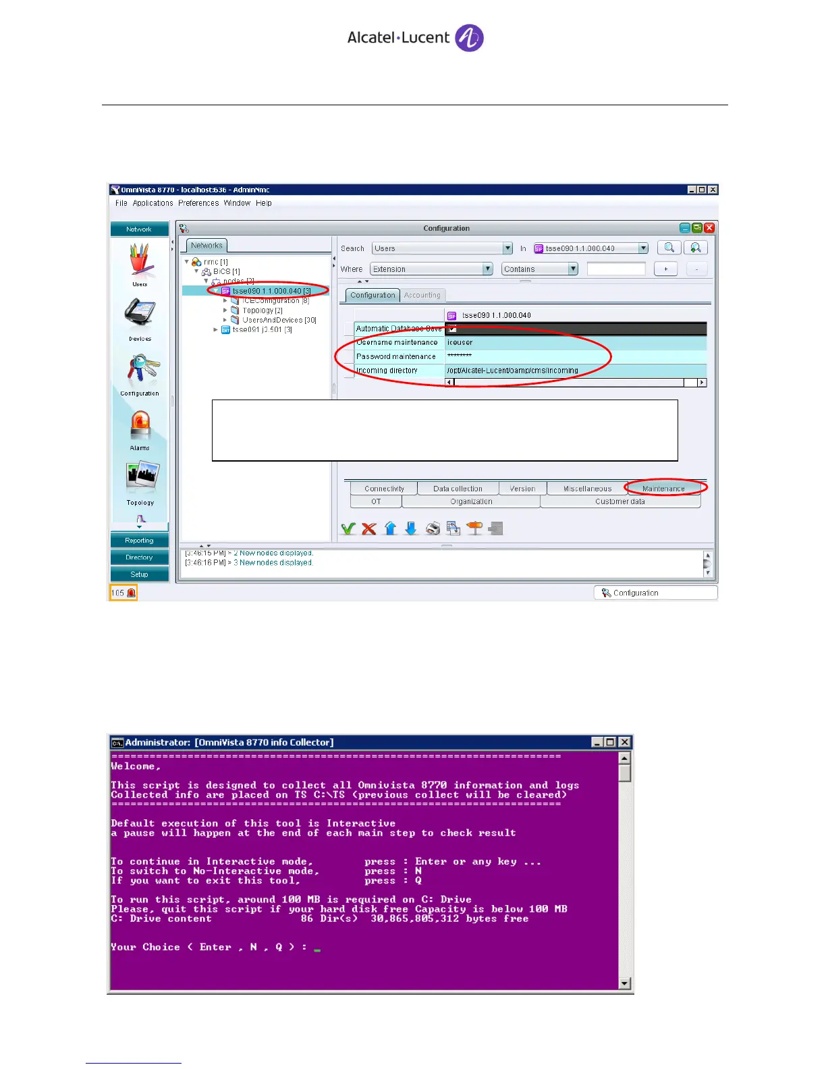
Task: Click the Network sidebar button
Action: [140, 229]
